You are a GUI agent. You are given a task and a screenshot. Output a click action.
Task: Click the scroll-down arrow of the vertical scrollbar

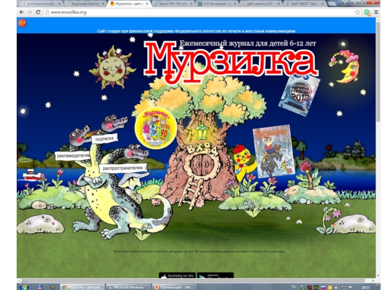(378, 275)
